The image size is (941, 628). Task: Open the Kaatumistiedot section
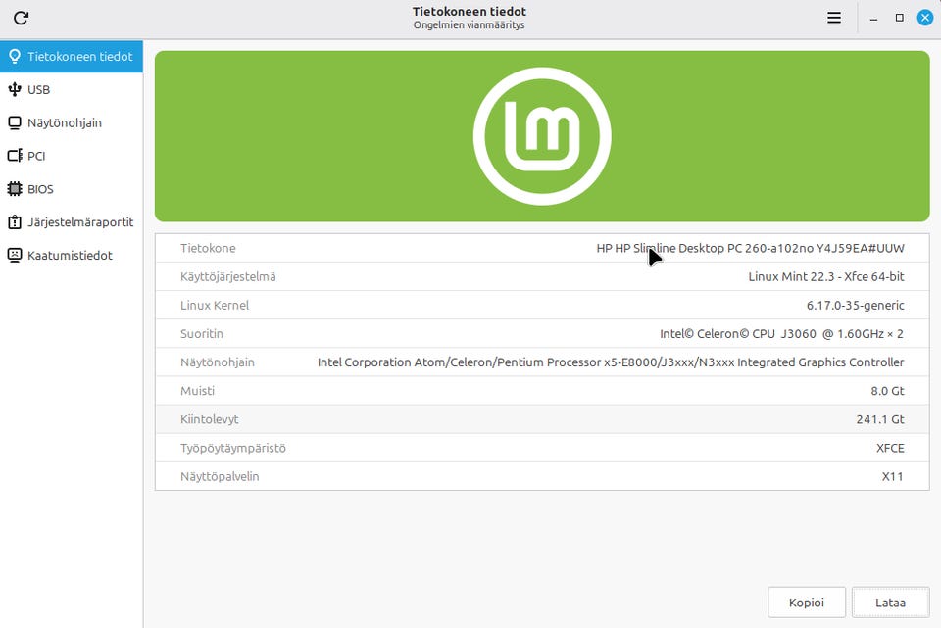(x=72, y=255)
